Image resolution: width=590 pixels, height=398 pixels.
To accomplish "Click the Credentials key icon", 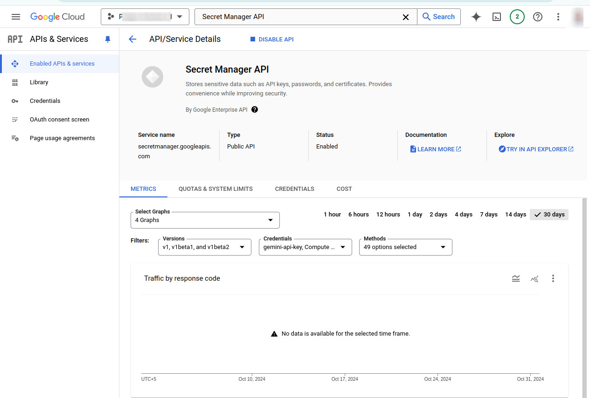I will pyautogui.click(x=15, y=101).
